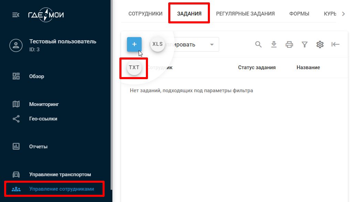Open the table settings gear icon
Screen dimensions: 351x202
(x=320, y=44)
